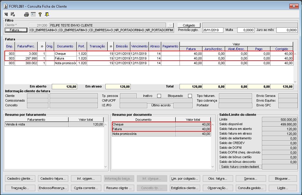Open the Fatura filter button
The image size is (302, 195).
click(x=16, y=30)
